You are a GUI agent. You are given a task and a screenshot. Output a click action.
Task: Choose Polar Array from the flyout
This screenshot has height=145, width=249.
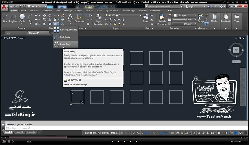[x=66, y=44]
